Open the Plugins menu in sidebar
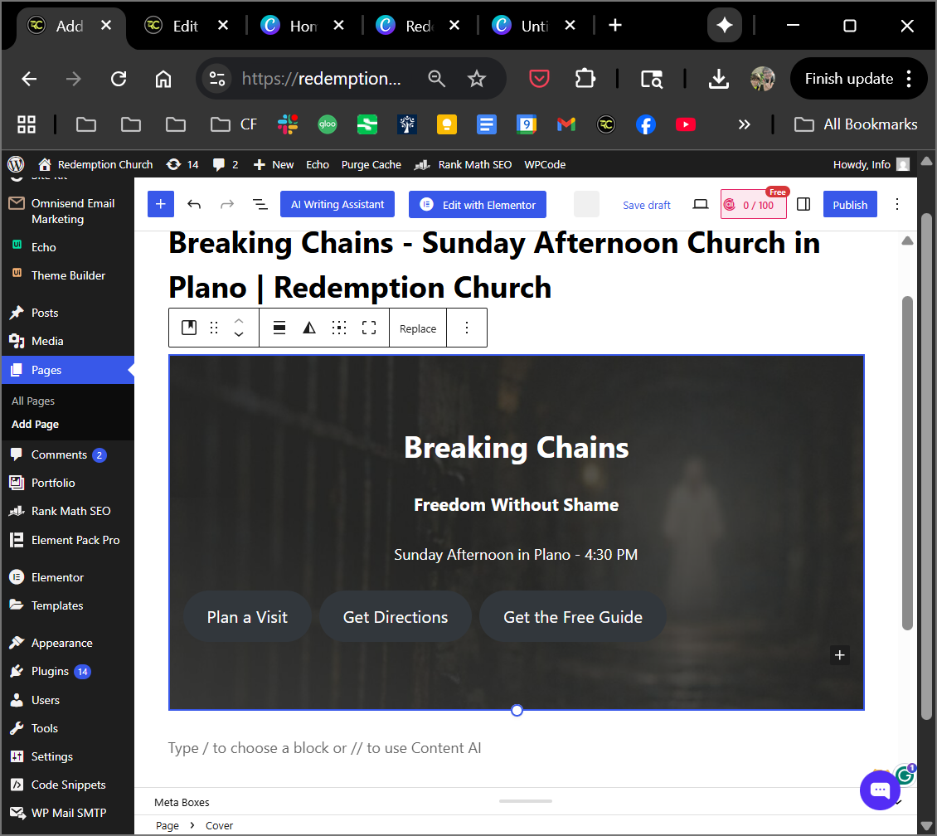 (50, 671)
